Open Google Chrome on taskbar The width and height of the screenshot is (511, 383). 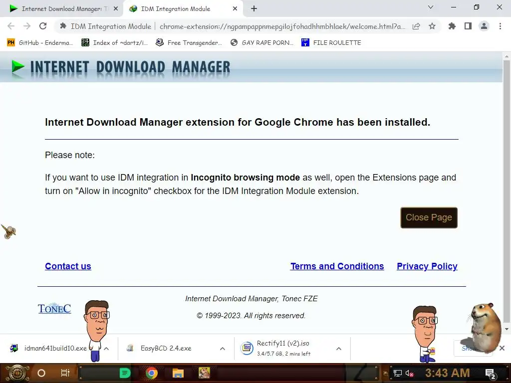click(x=151, y=373)
